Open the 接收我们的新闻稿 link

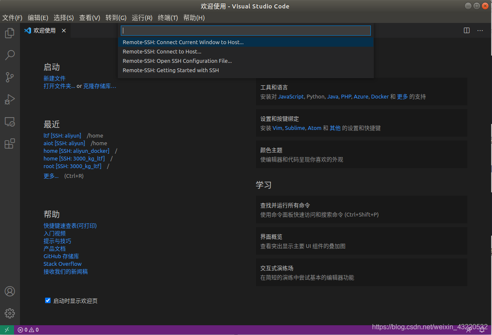pyautogui.click(x=65, y=272)
